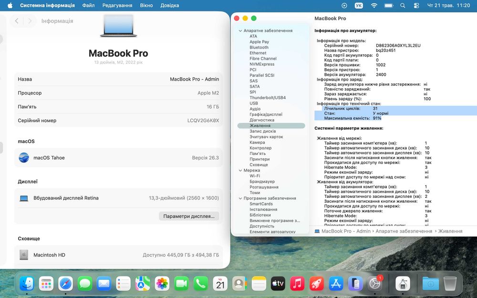This screenshot has width=477, height=298.
Task: Click Параметри дисплея button
Action: 189,216
